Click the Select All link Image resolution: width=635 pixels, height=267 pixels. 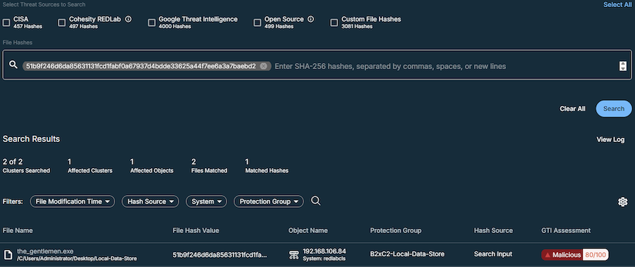pyautogui.click(x=617, y=4)
